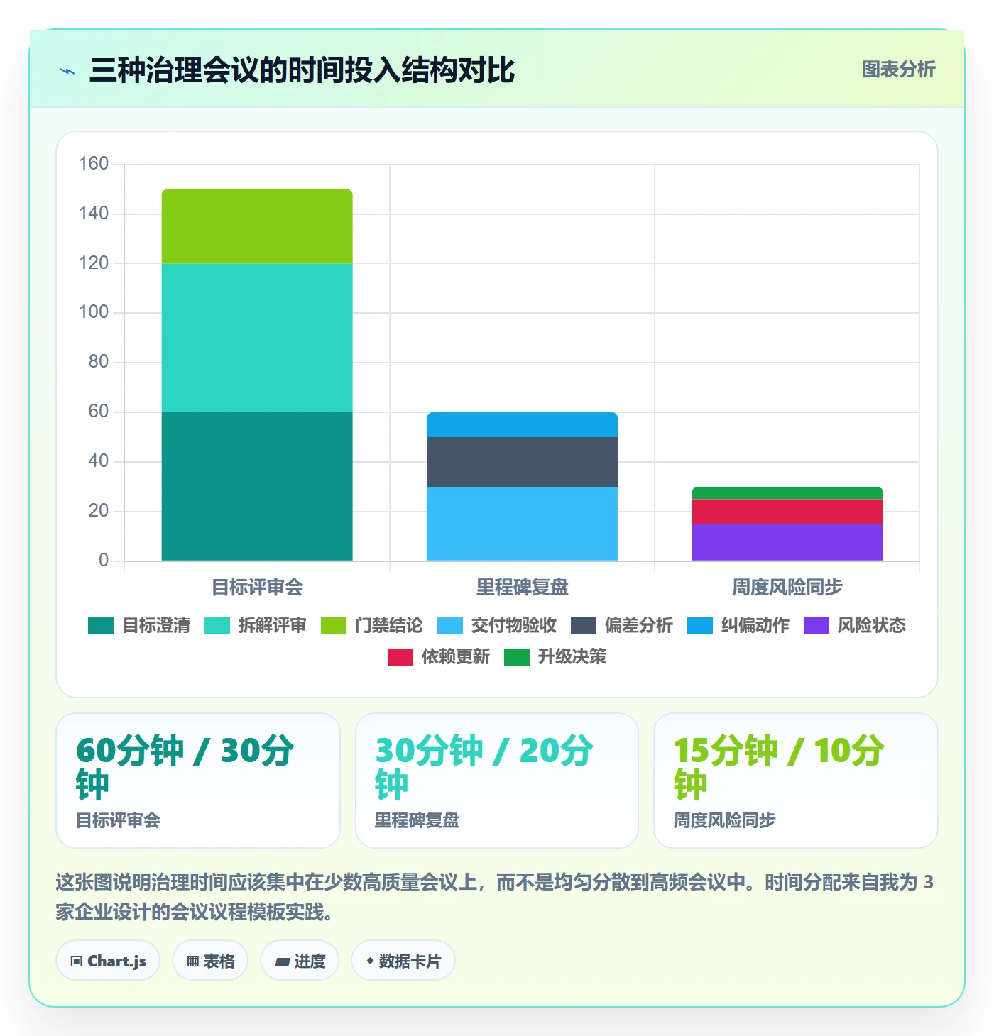Select the Chart.js tag chip
994x1036 pixels.
coord(108,961)
